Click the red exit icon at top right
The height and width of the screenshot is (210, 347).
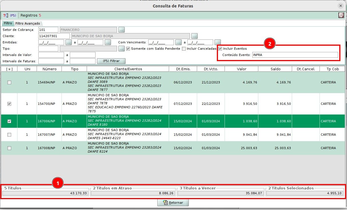coord(341,15)
